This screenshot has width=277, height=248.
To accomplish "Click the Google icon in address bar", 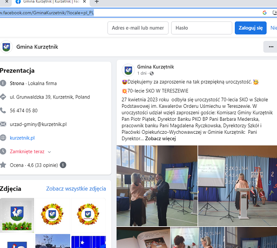I will click(x=264, y=13).
